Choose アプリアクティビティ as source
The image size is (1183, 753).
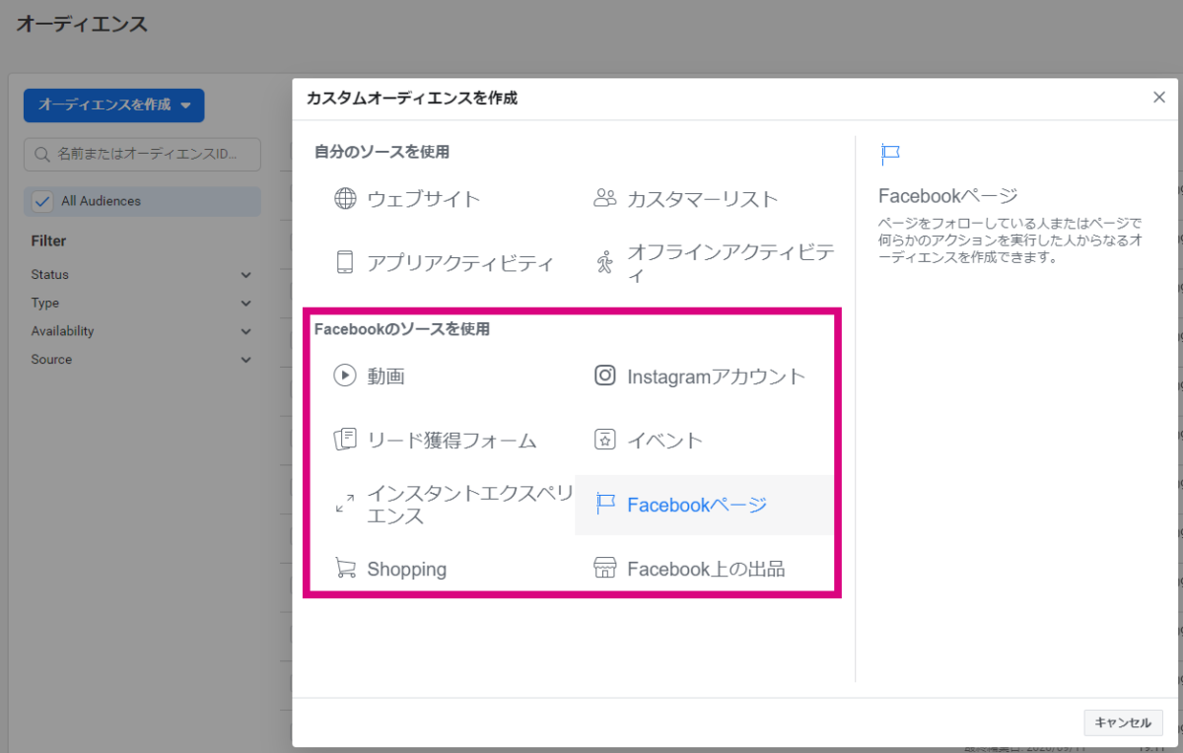click(460, 263)
